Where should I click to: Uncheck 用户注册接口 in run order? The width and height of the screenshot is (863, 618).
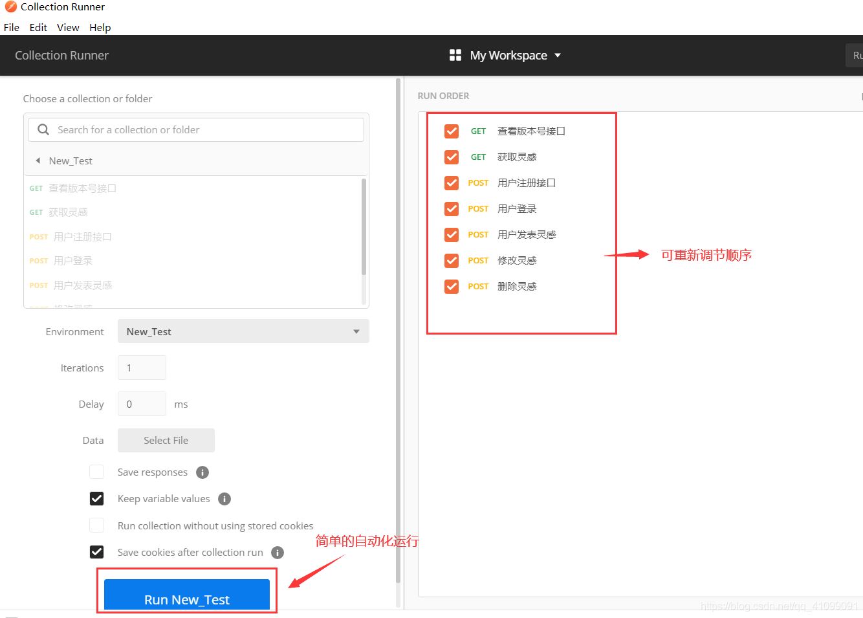point(452,183)
